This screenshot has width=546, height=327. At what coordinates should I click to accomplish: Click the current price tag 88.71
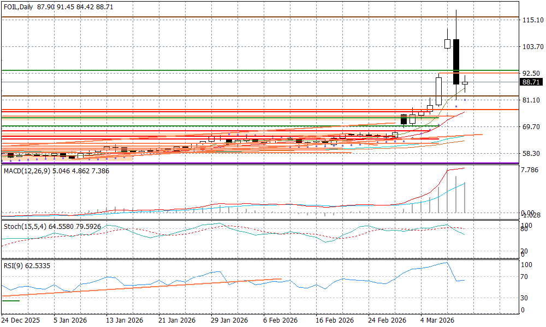point(531,82)
